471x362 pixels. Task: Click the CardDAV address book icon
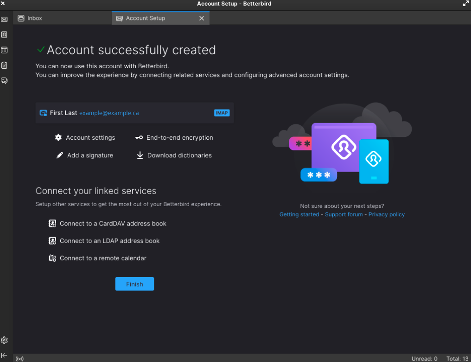52,223
